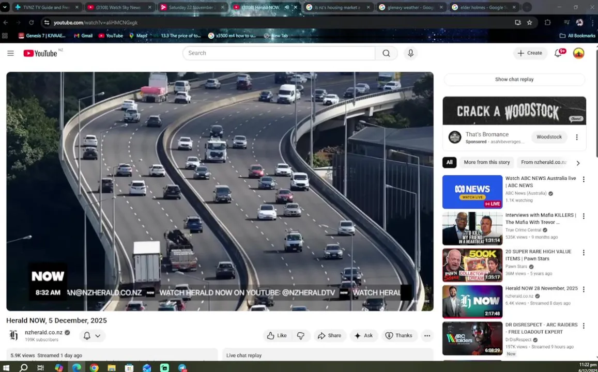
Task: Switch to Watch Sky News tab
Action: (x=119, y=7)
